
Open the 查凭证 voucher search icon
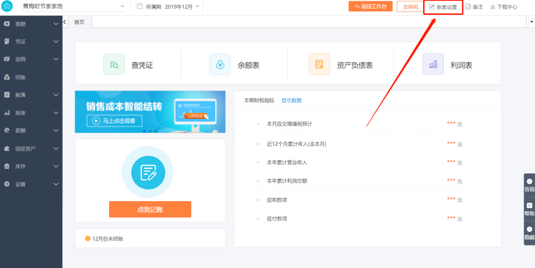114,64
